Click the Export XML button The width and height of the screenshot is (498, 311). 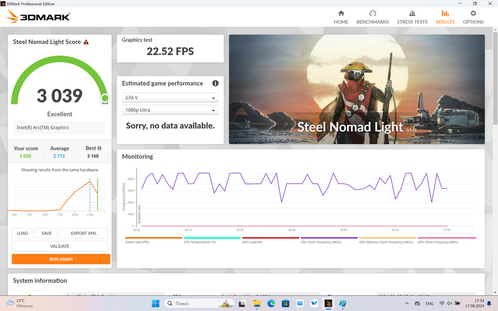[x=84, y=233]
